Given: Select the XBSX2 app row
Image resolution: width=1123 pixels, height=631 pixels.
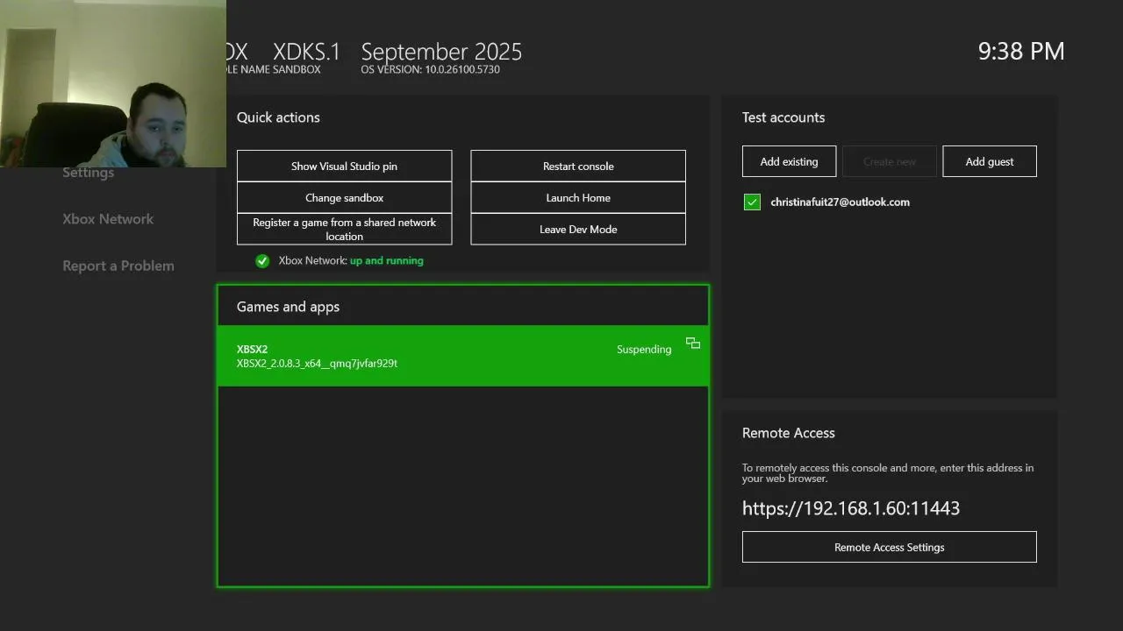Looking at the screenshot, I should coord(463,356).
